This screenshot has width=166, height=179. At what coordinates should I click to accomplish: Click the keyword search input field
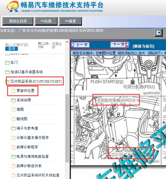(17, 45)
